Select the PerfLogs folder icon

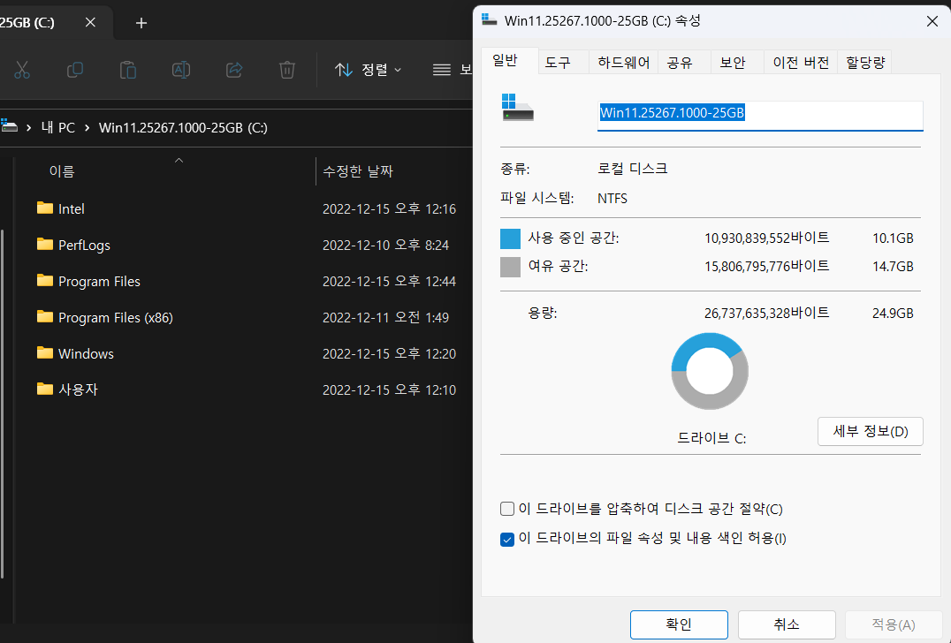(45, 245)
